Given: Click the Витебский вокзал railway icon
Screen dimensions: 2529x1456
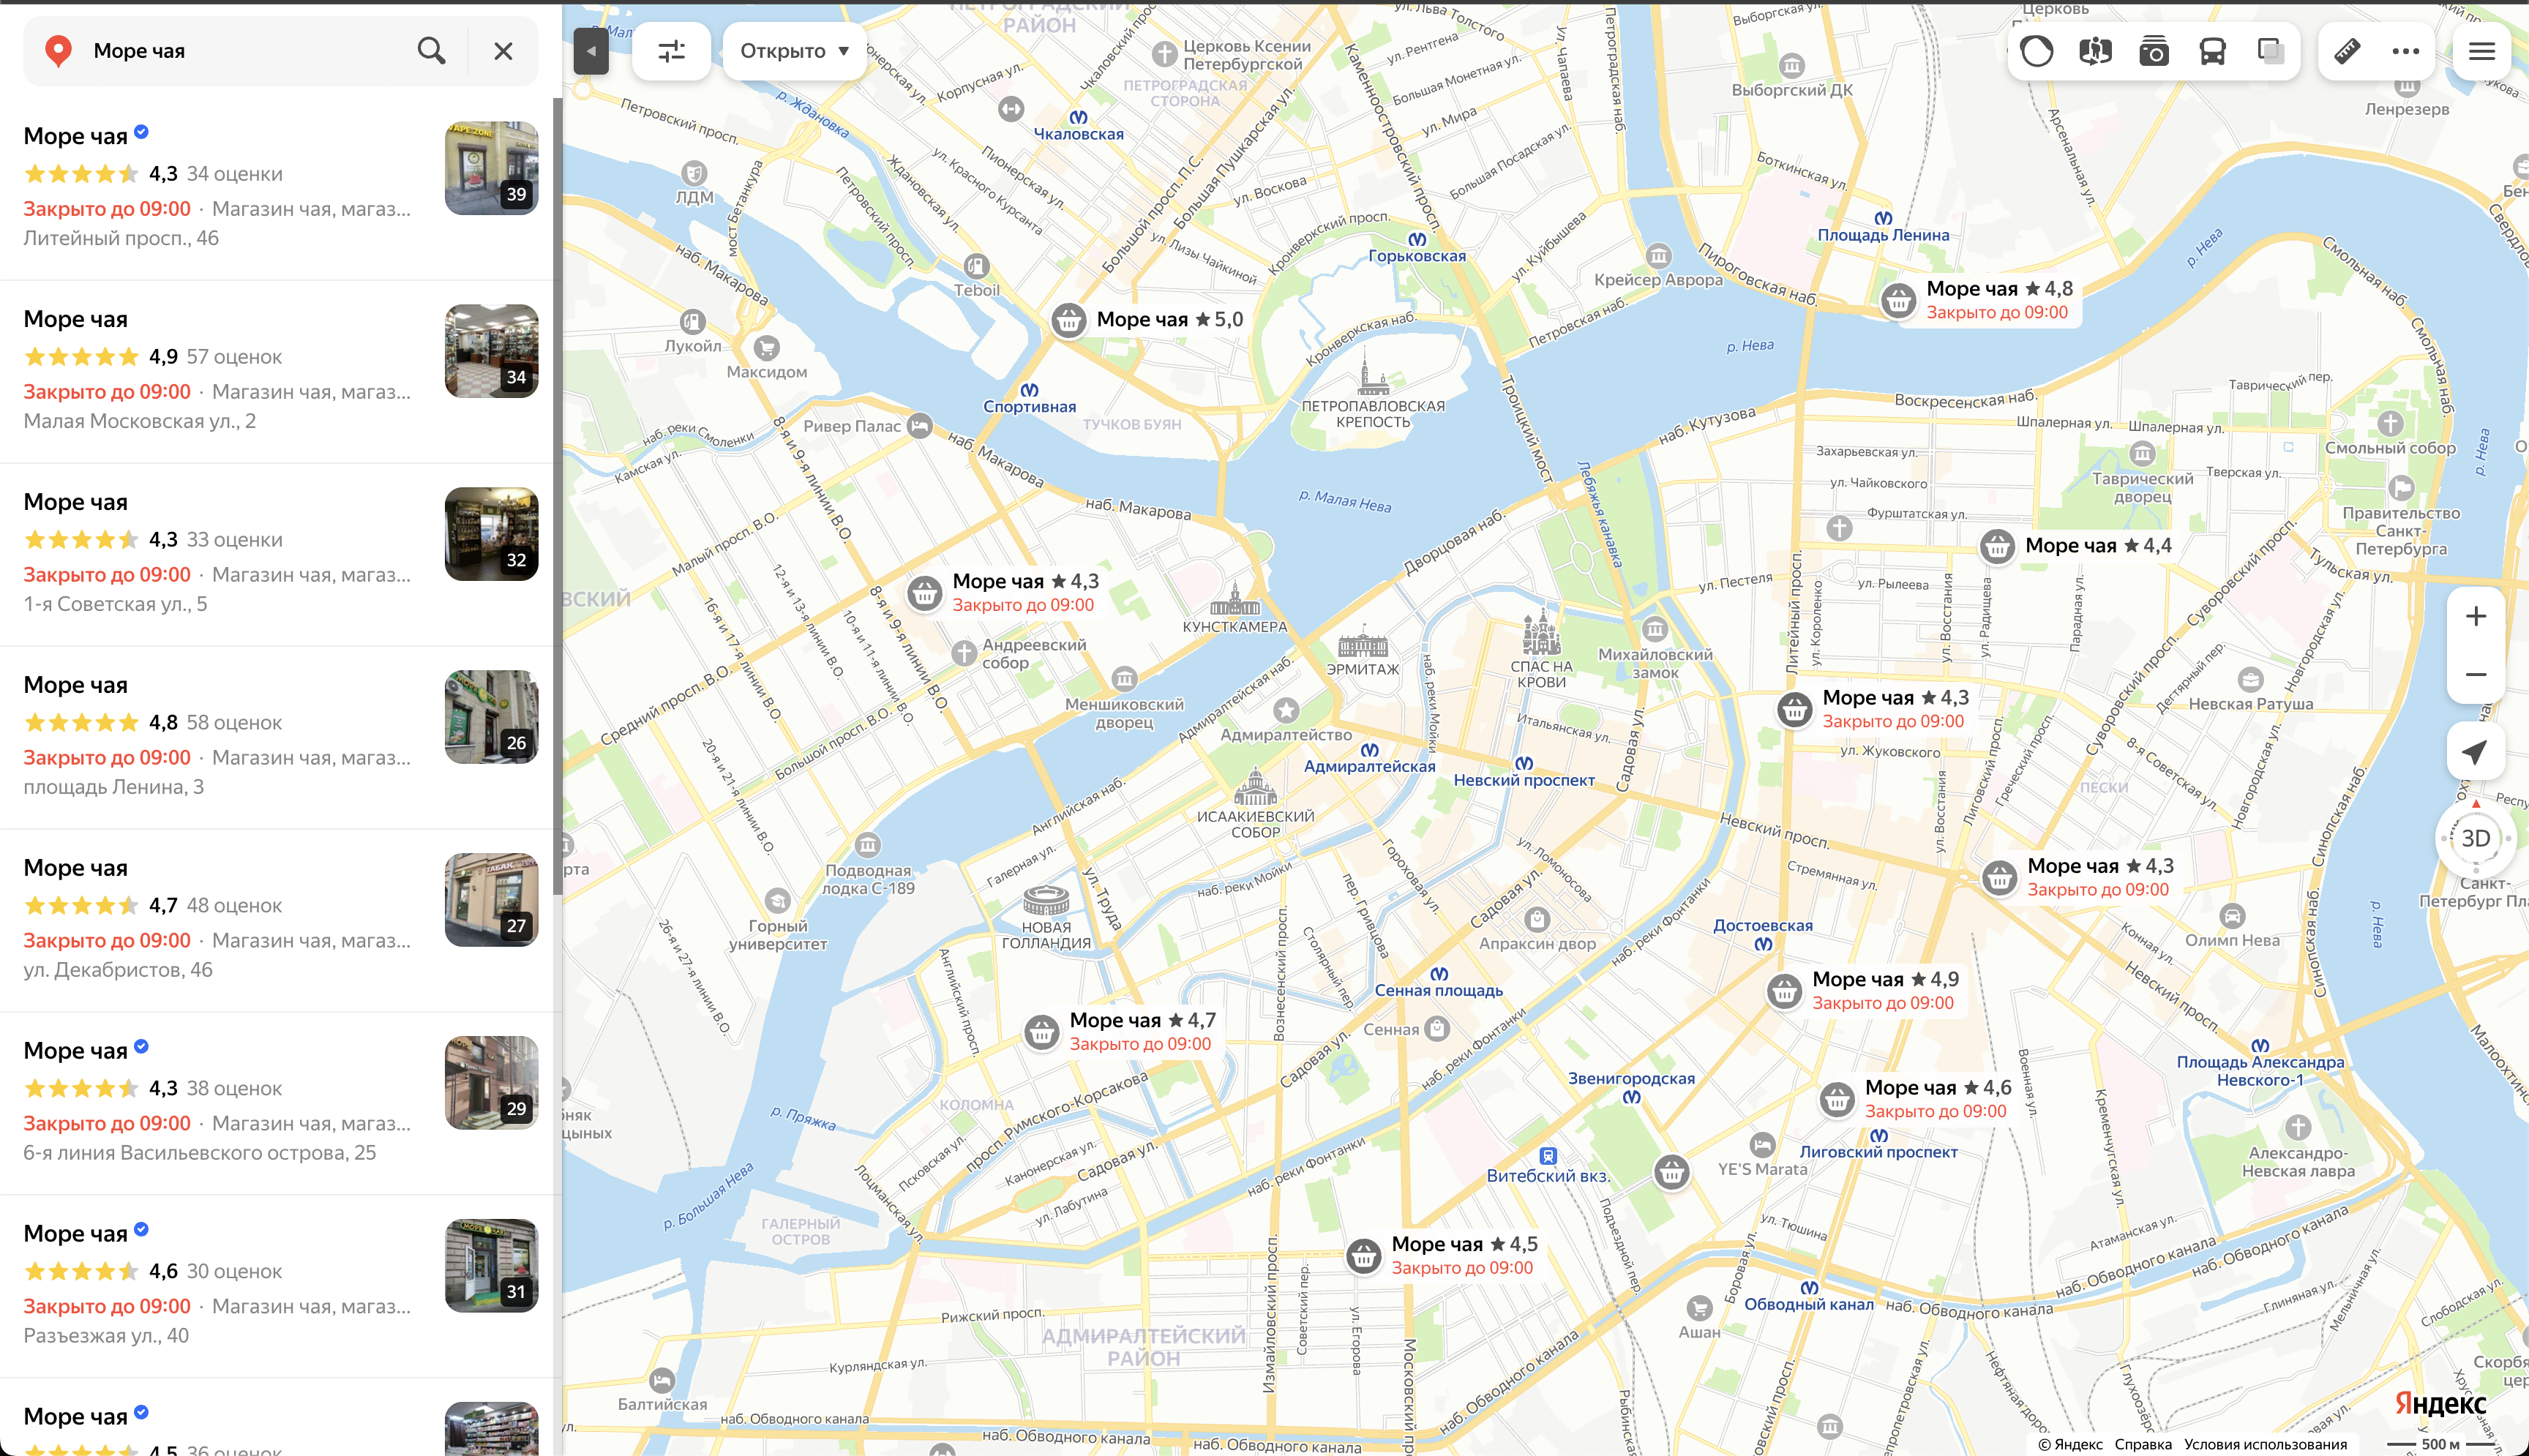Looking at the screenshot, I should click(1548, 1156).
